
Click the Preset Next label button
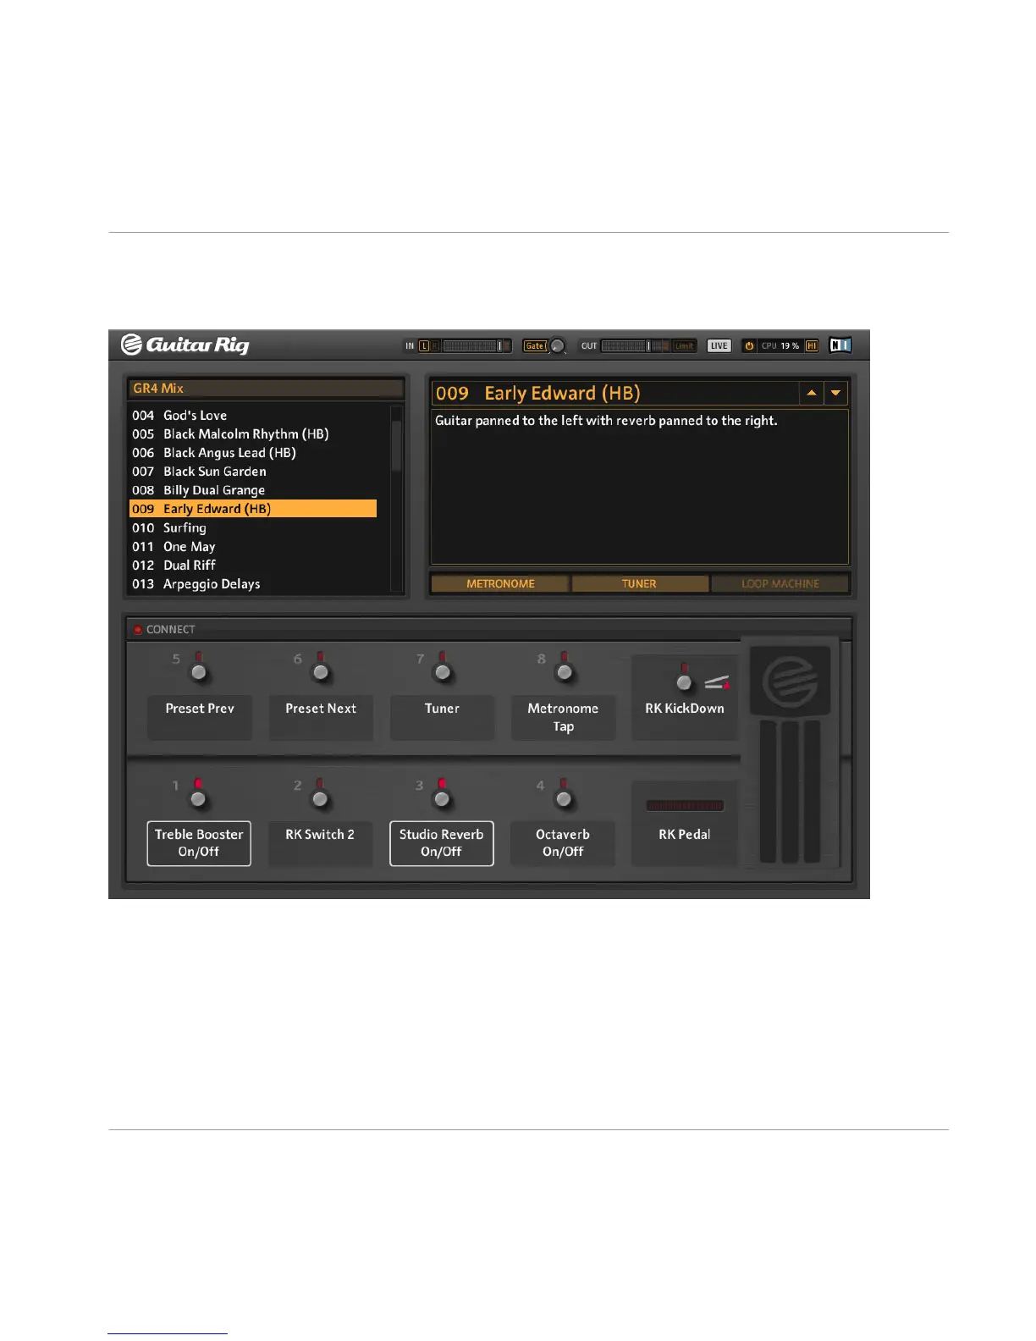pos(321,718)
